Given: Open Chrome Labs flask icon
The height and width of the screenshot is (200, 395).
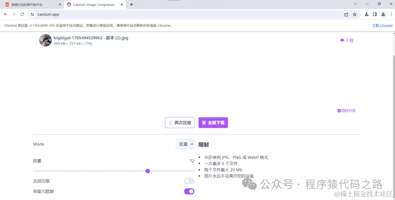Looking at the screenshot, I should [x=366, y=14].
